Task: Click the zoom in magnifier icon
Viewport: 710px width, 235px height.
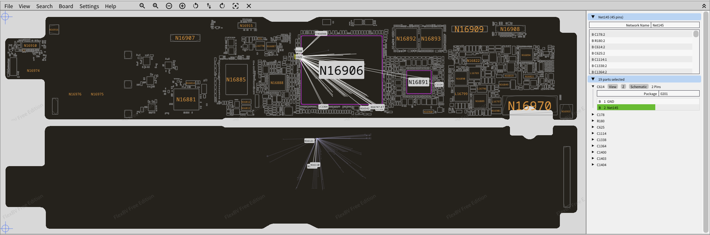Action: (x=155, y=6)
